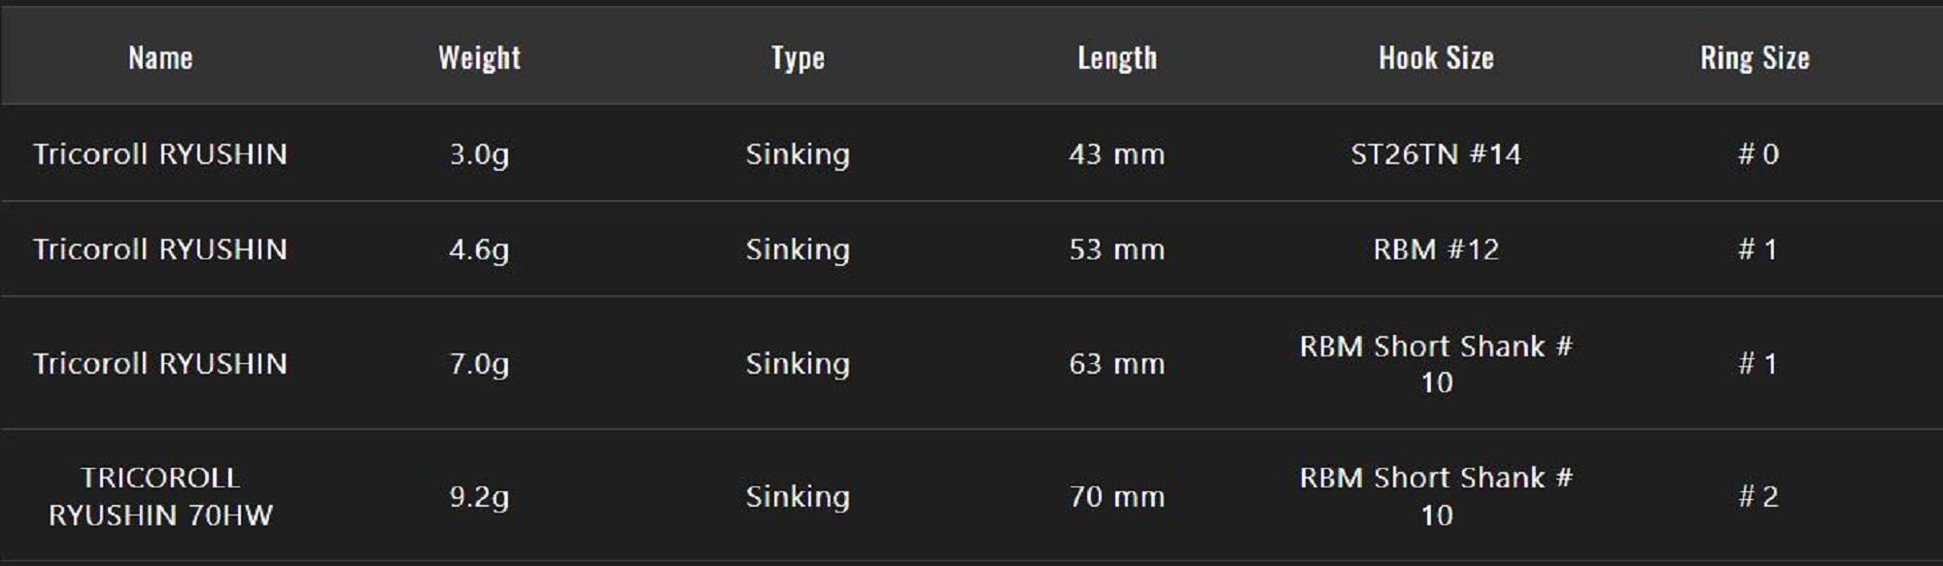1943x566 pixels.
Task: Click the # 0 ring size cell
Action: coord(1757,154)
